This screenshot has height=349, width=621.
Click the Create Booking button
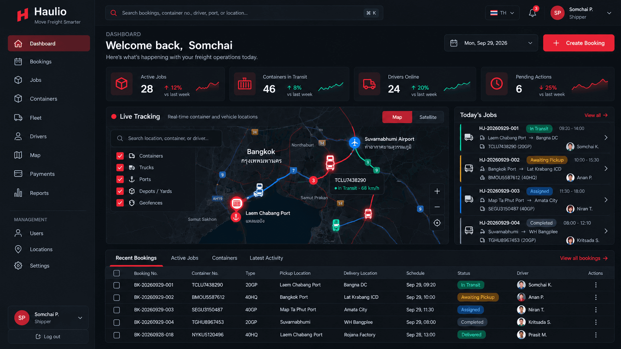(579, 43)
